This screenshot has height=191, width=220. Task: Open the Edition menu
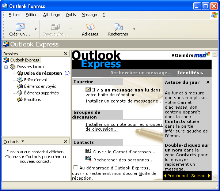[31, 15]
